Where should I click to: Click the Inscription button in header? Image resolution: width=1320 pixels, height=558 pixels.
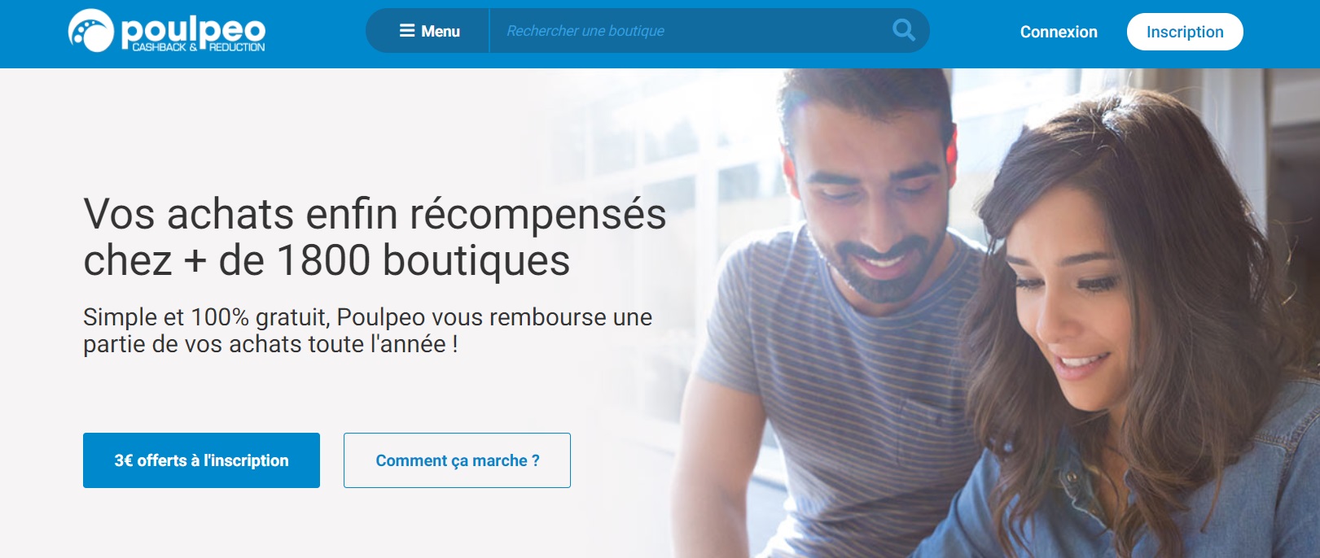(x=1185, y=32)
